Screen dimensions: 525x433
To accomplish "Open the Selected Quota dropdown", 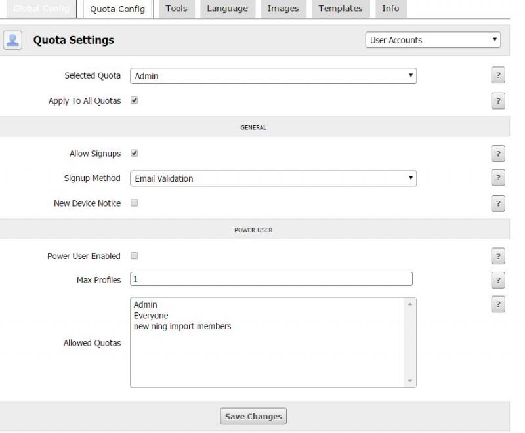I will (273, 76).
